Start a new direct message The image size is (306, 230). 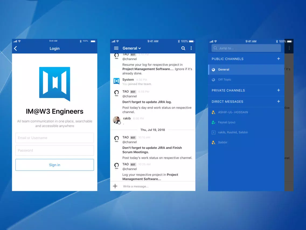tap(279, 101)
